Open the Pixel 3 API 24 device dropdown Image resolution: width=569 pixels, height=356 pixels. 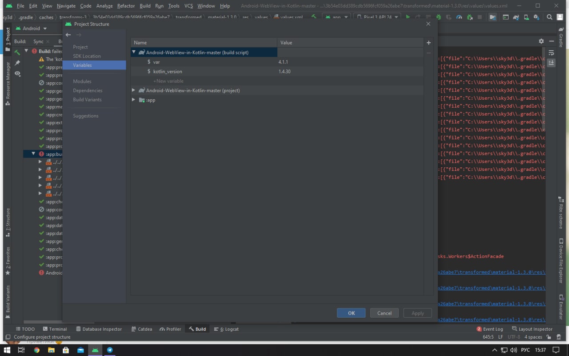[377, 17]
